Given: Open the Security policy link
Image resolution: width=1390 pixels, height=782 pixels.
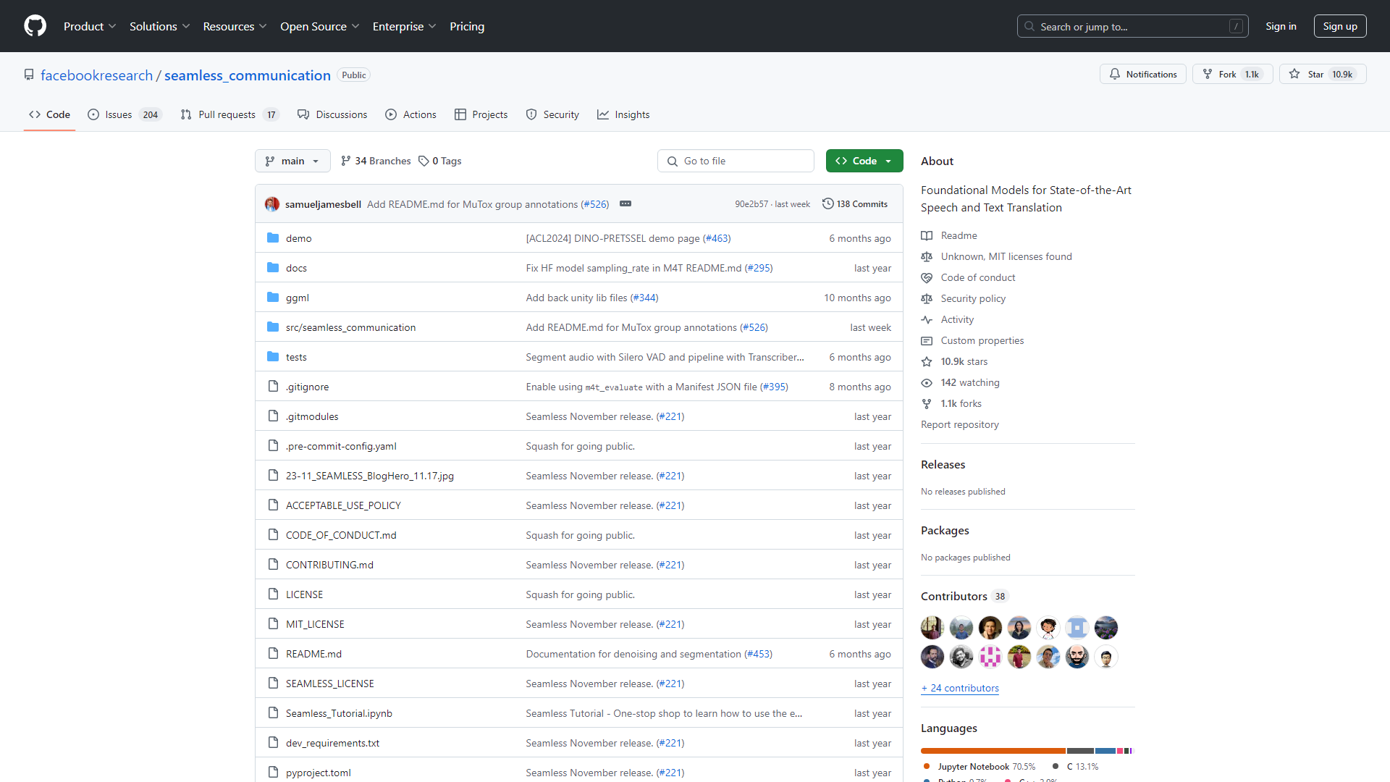Looking at the screenshot, I should (974, 298).
